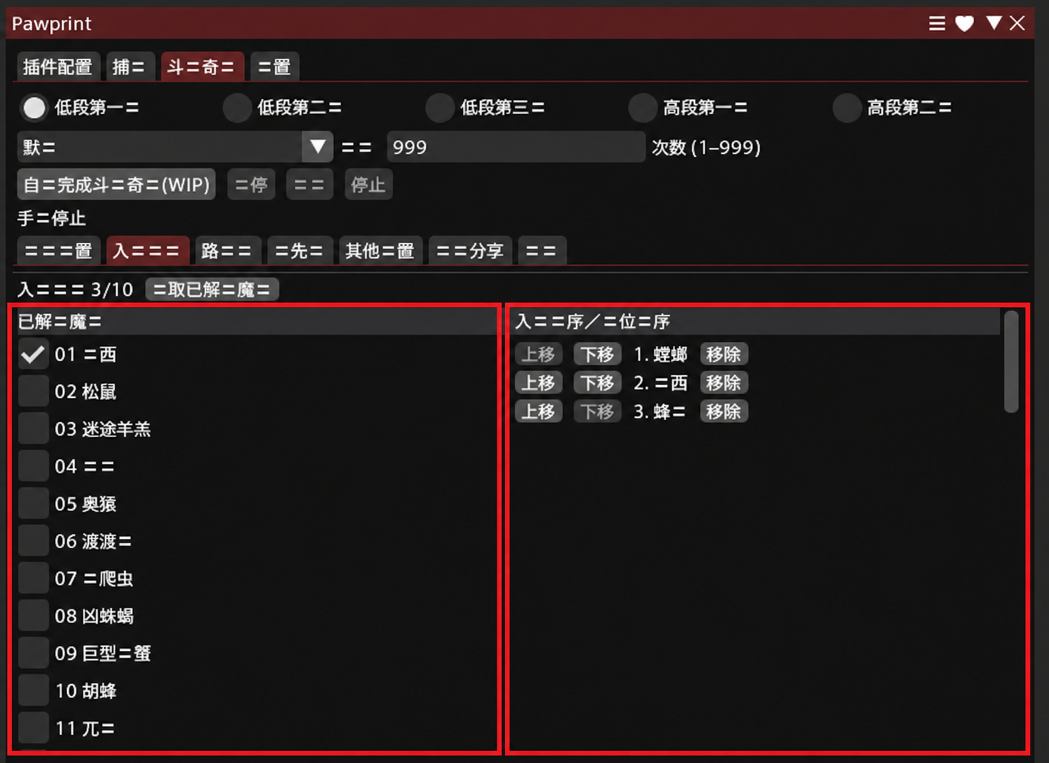The image size is (1049, 763).
Task: Choose the 高段第二 radio button
Action: (x=846, y=108)
